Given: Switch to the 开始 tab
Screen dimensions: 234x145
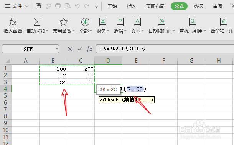Looking at the screenshot, I should click(112, 6).
